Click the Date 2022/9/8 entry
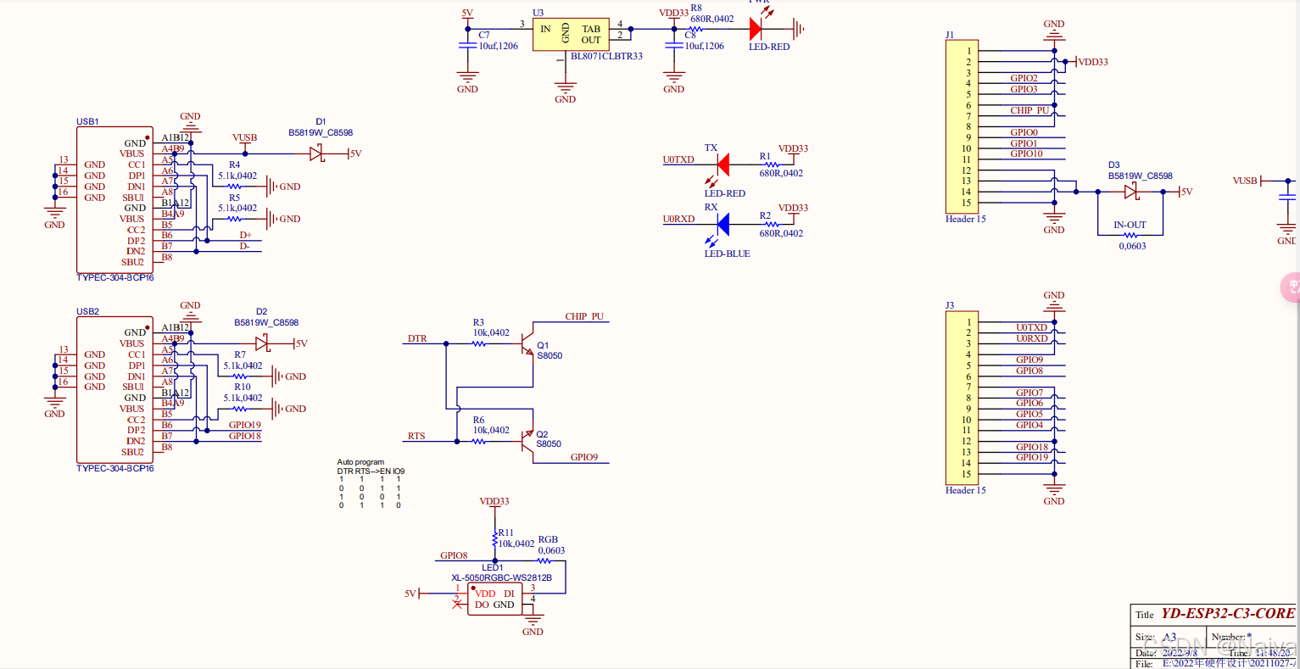Image resolution: width=1300 pixels, height=669 pixels. tap(1179, 653)
